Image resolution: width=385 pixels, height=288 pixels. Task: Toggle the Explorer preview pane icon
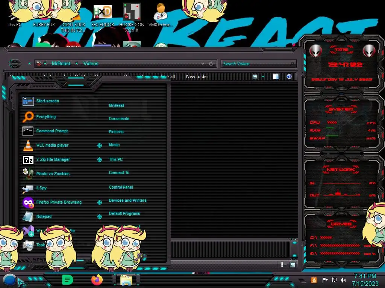(x=276, y=76)
